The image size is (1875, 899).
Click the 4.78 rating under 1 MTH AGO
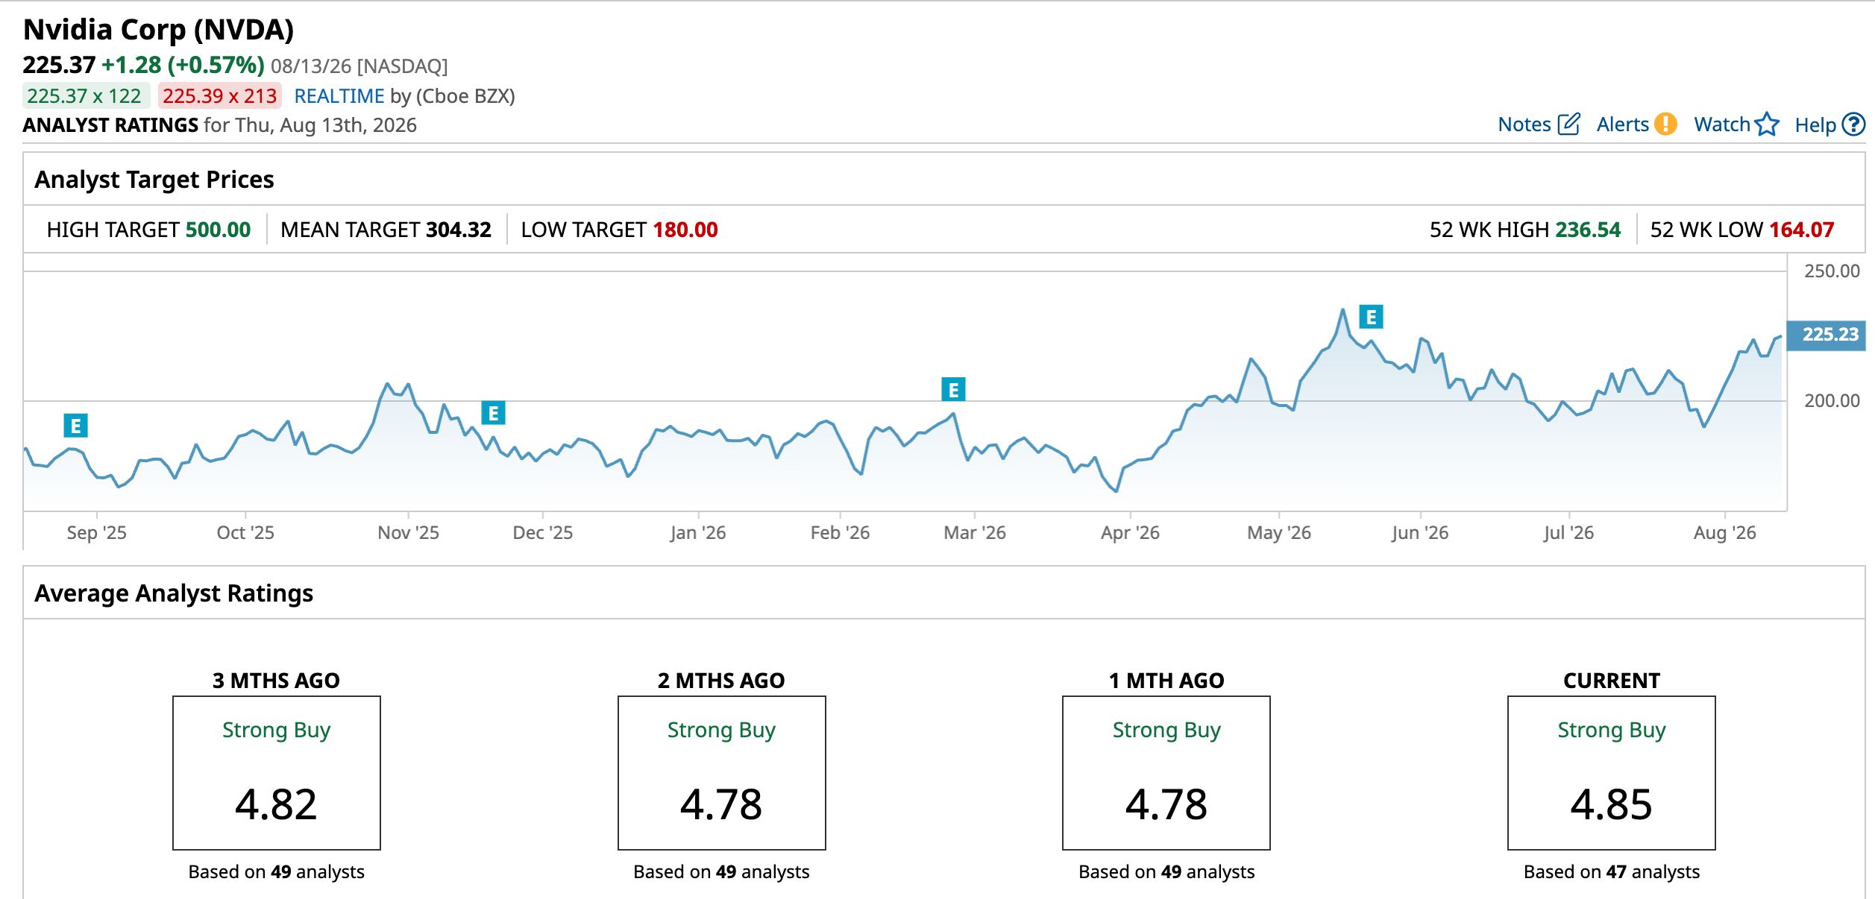[1166, 804]
